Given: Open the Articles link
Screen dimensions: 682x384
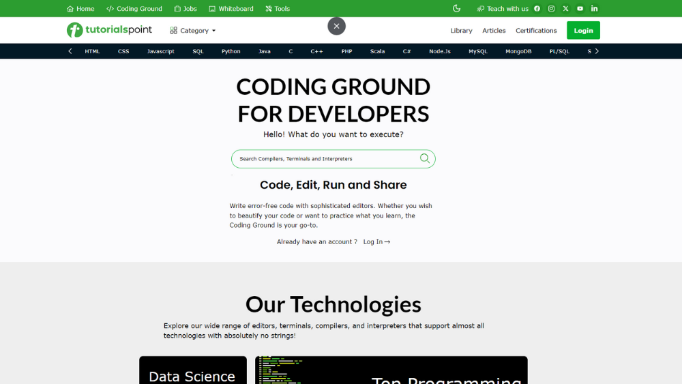Looking at the screenshot, I should click(x=494, y=31).
